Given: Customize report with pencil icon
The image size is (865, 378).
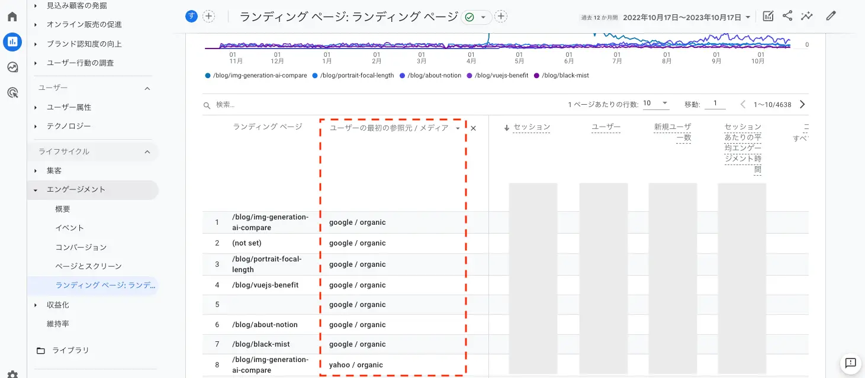Looking at the screenshot, I should point(831,17).
